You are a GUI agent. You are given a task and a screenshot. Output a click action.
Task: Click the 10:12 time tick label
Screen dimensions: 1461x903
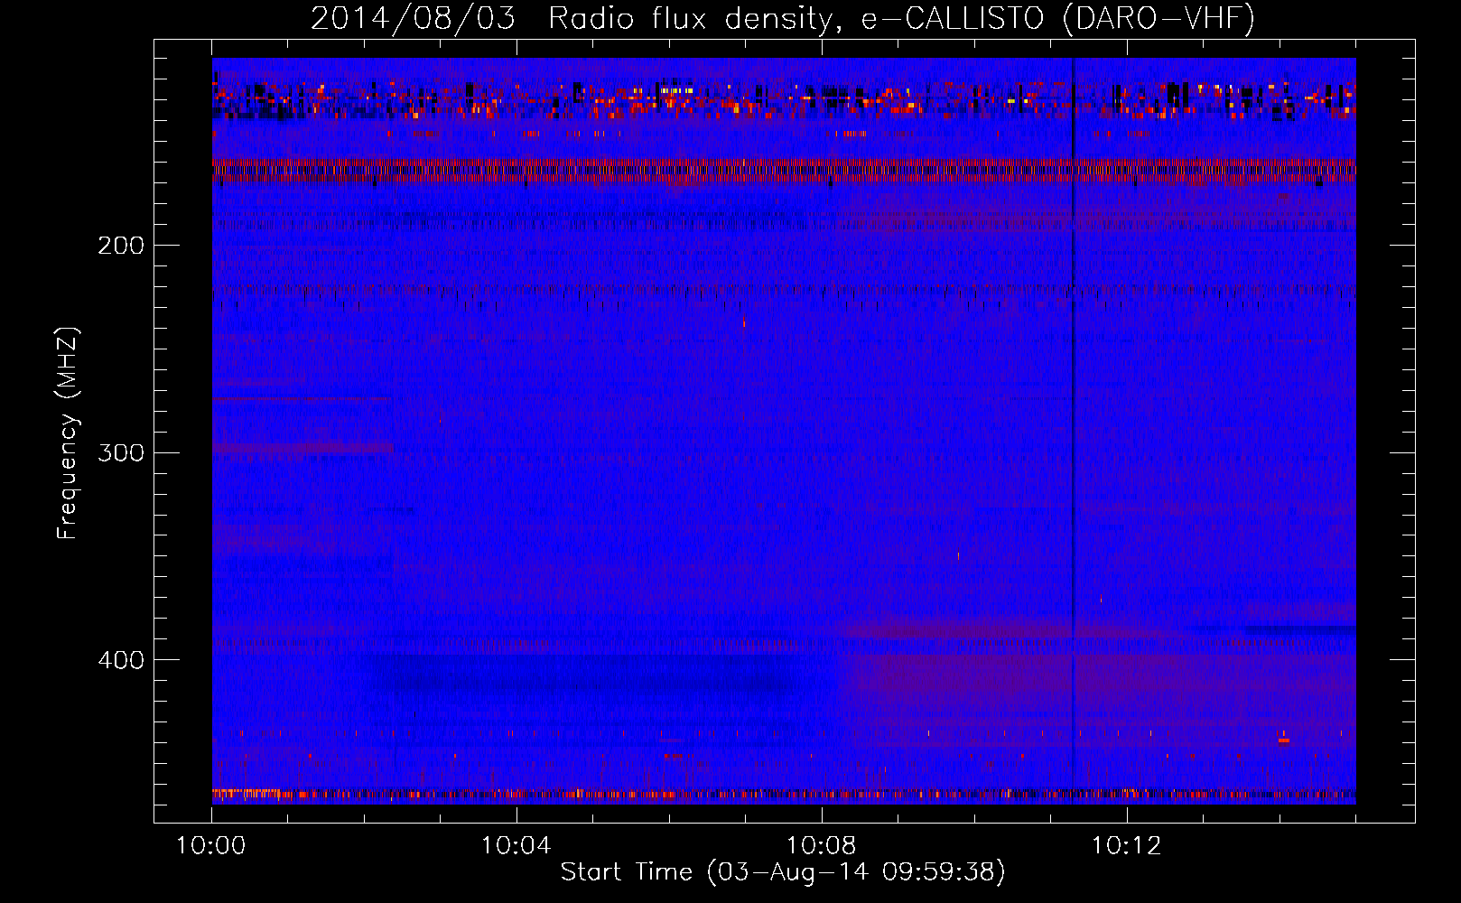(1127, 846)
